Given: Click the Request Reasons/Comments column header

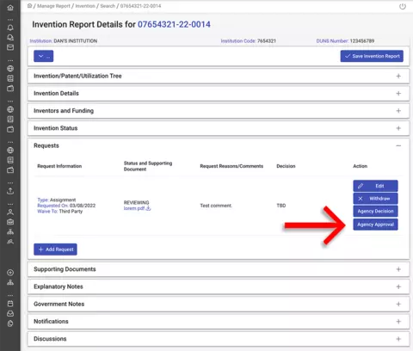Looking at the screenshot, I should click(231, 166).
